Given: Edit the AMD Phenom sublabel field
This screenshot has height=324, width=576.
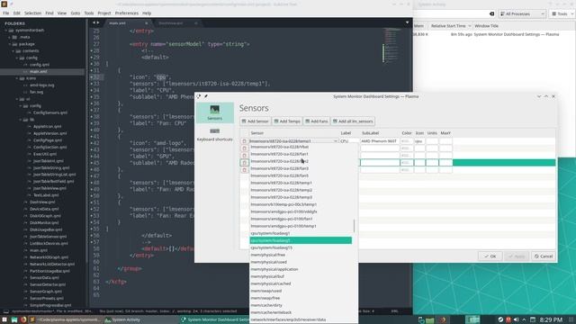Looking at the screenshot, I should point(380,141).
